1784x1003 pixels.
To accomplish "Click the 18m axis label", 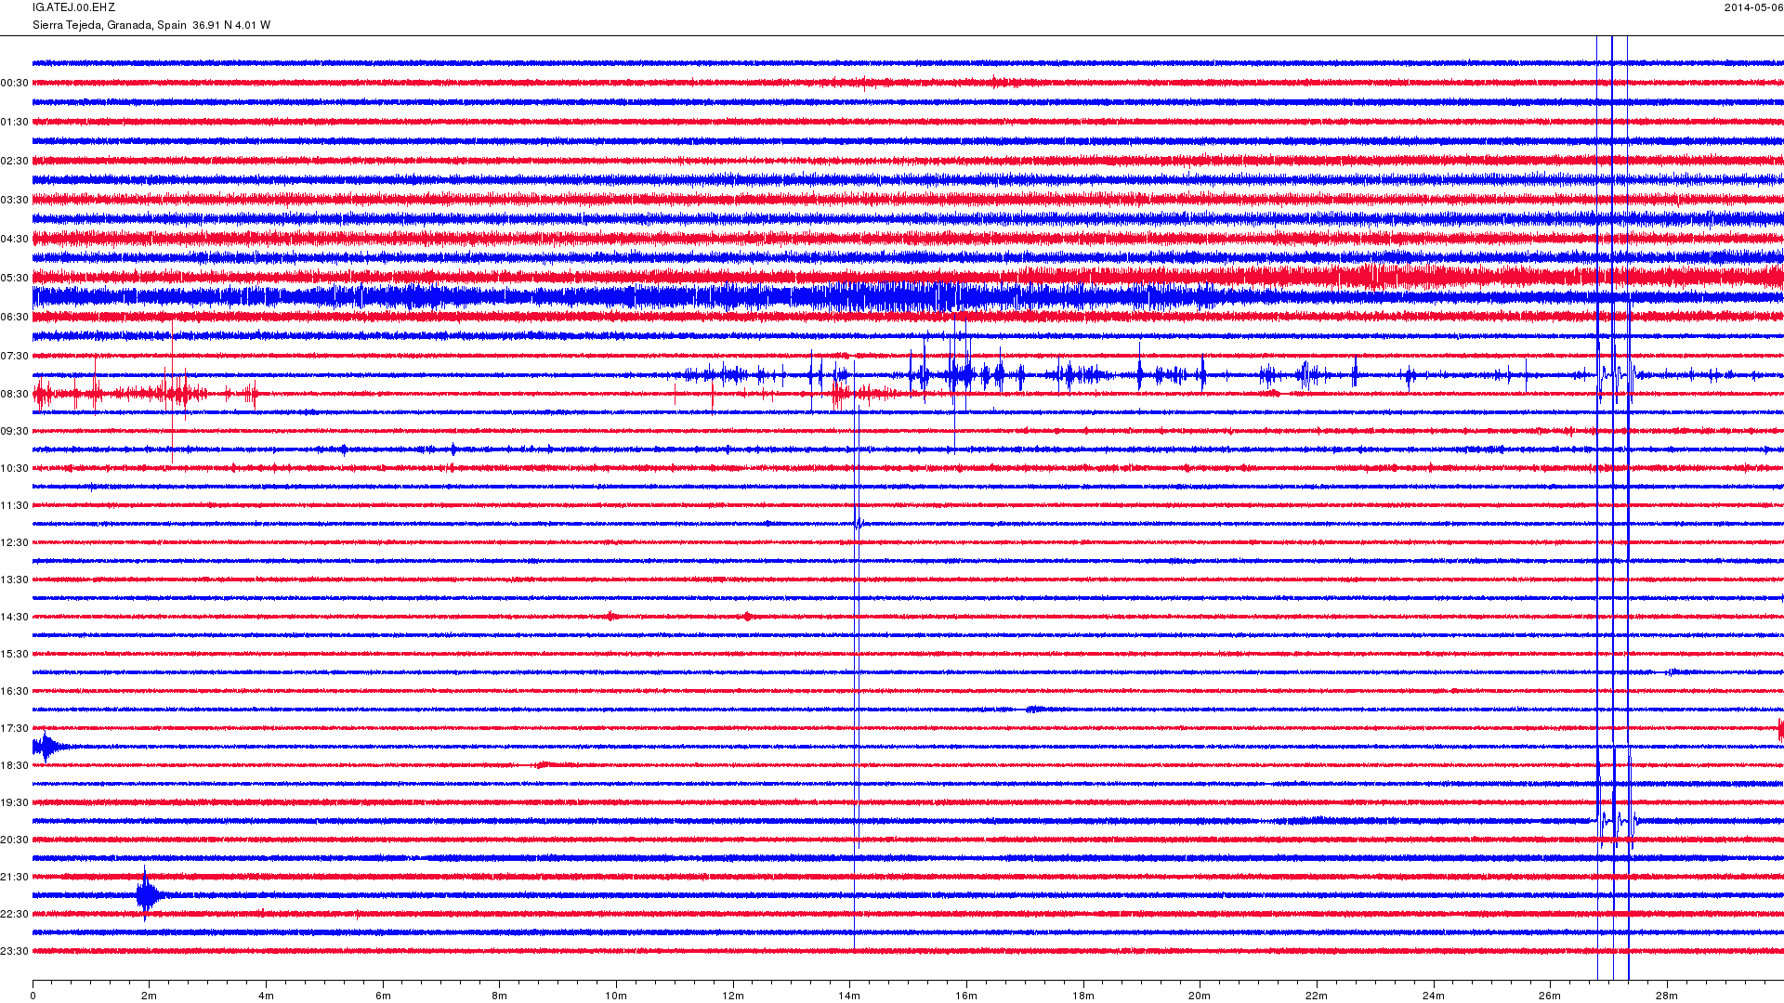I will [x=1083, y=996].
